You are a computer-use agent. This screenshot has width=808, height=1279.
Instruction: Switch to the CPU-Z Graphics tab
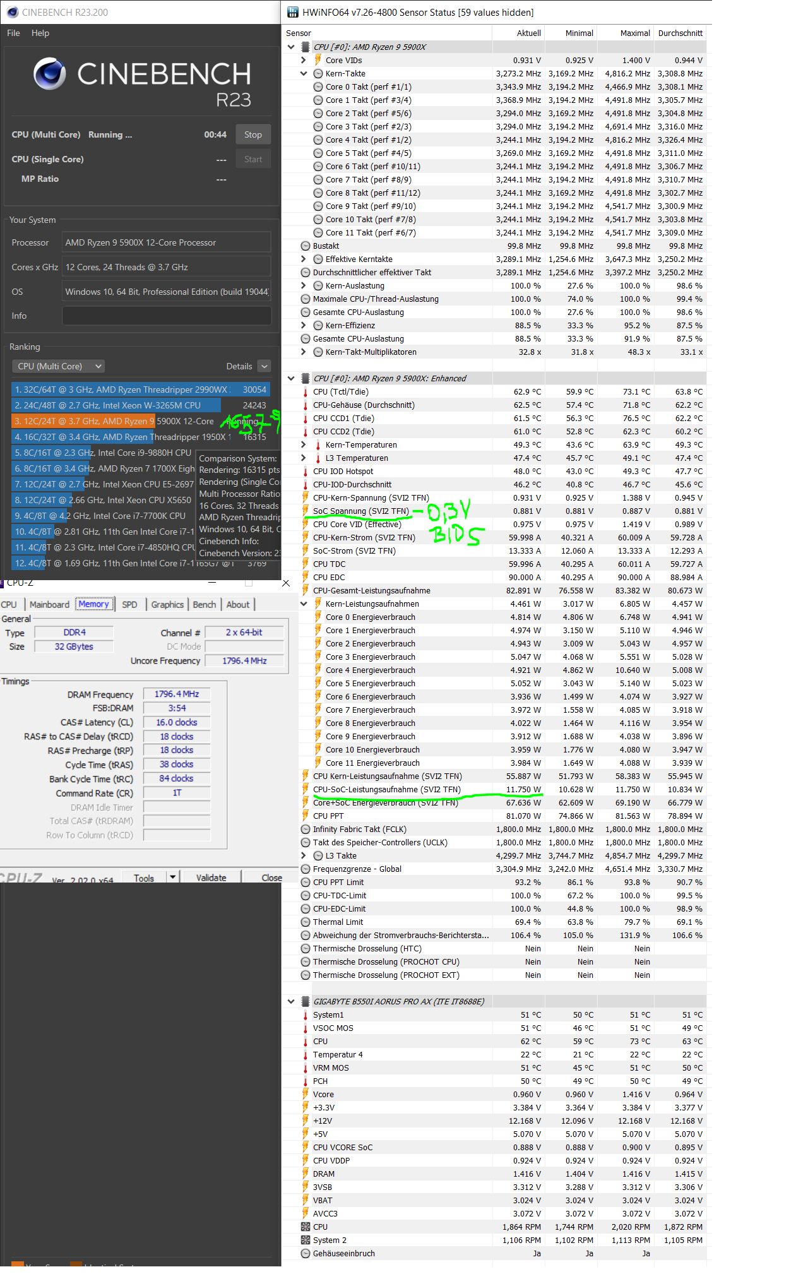[167, 604]
